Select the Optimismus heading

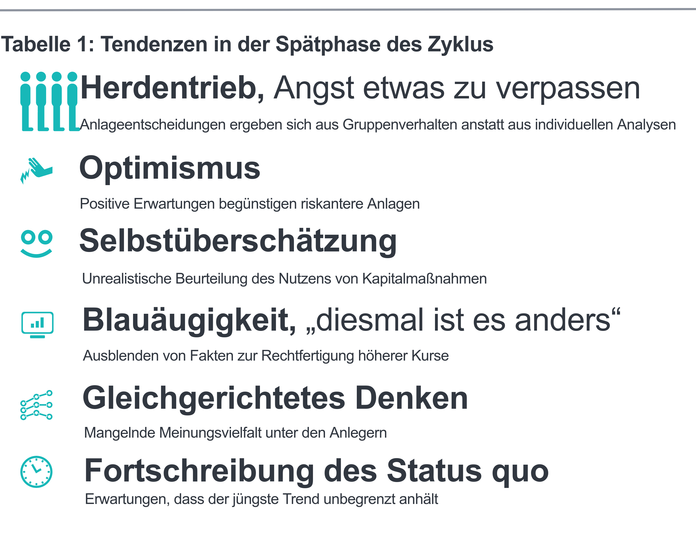pyautogui.click(x=170, y=169)
